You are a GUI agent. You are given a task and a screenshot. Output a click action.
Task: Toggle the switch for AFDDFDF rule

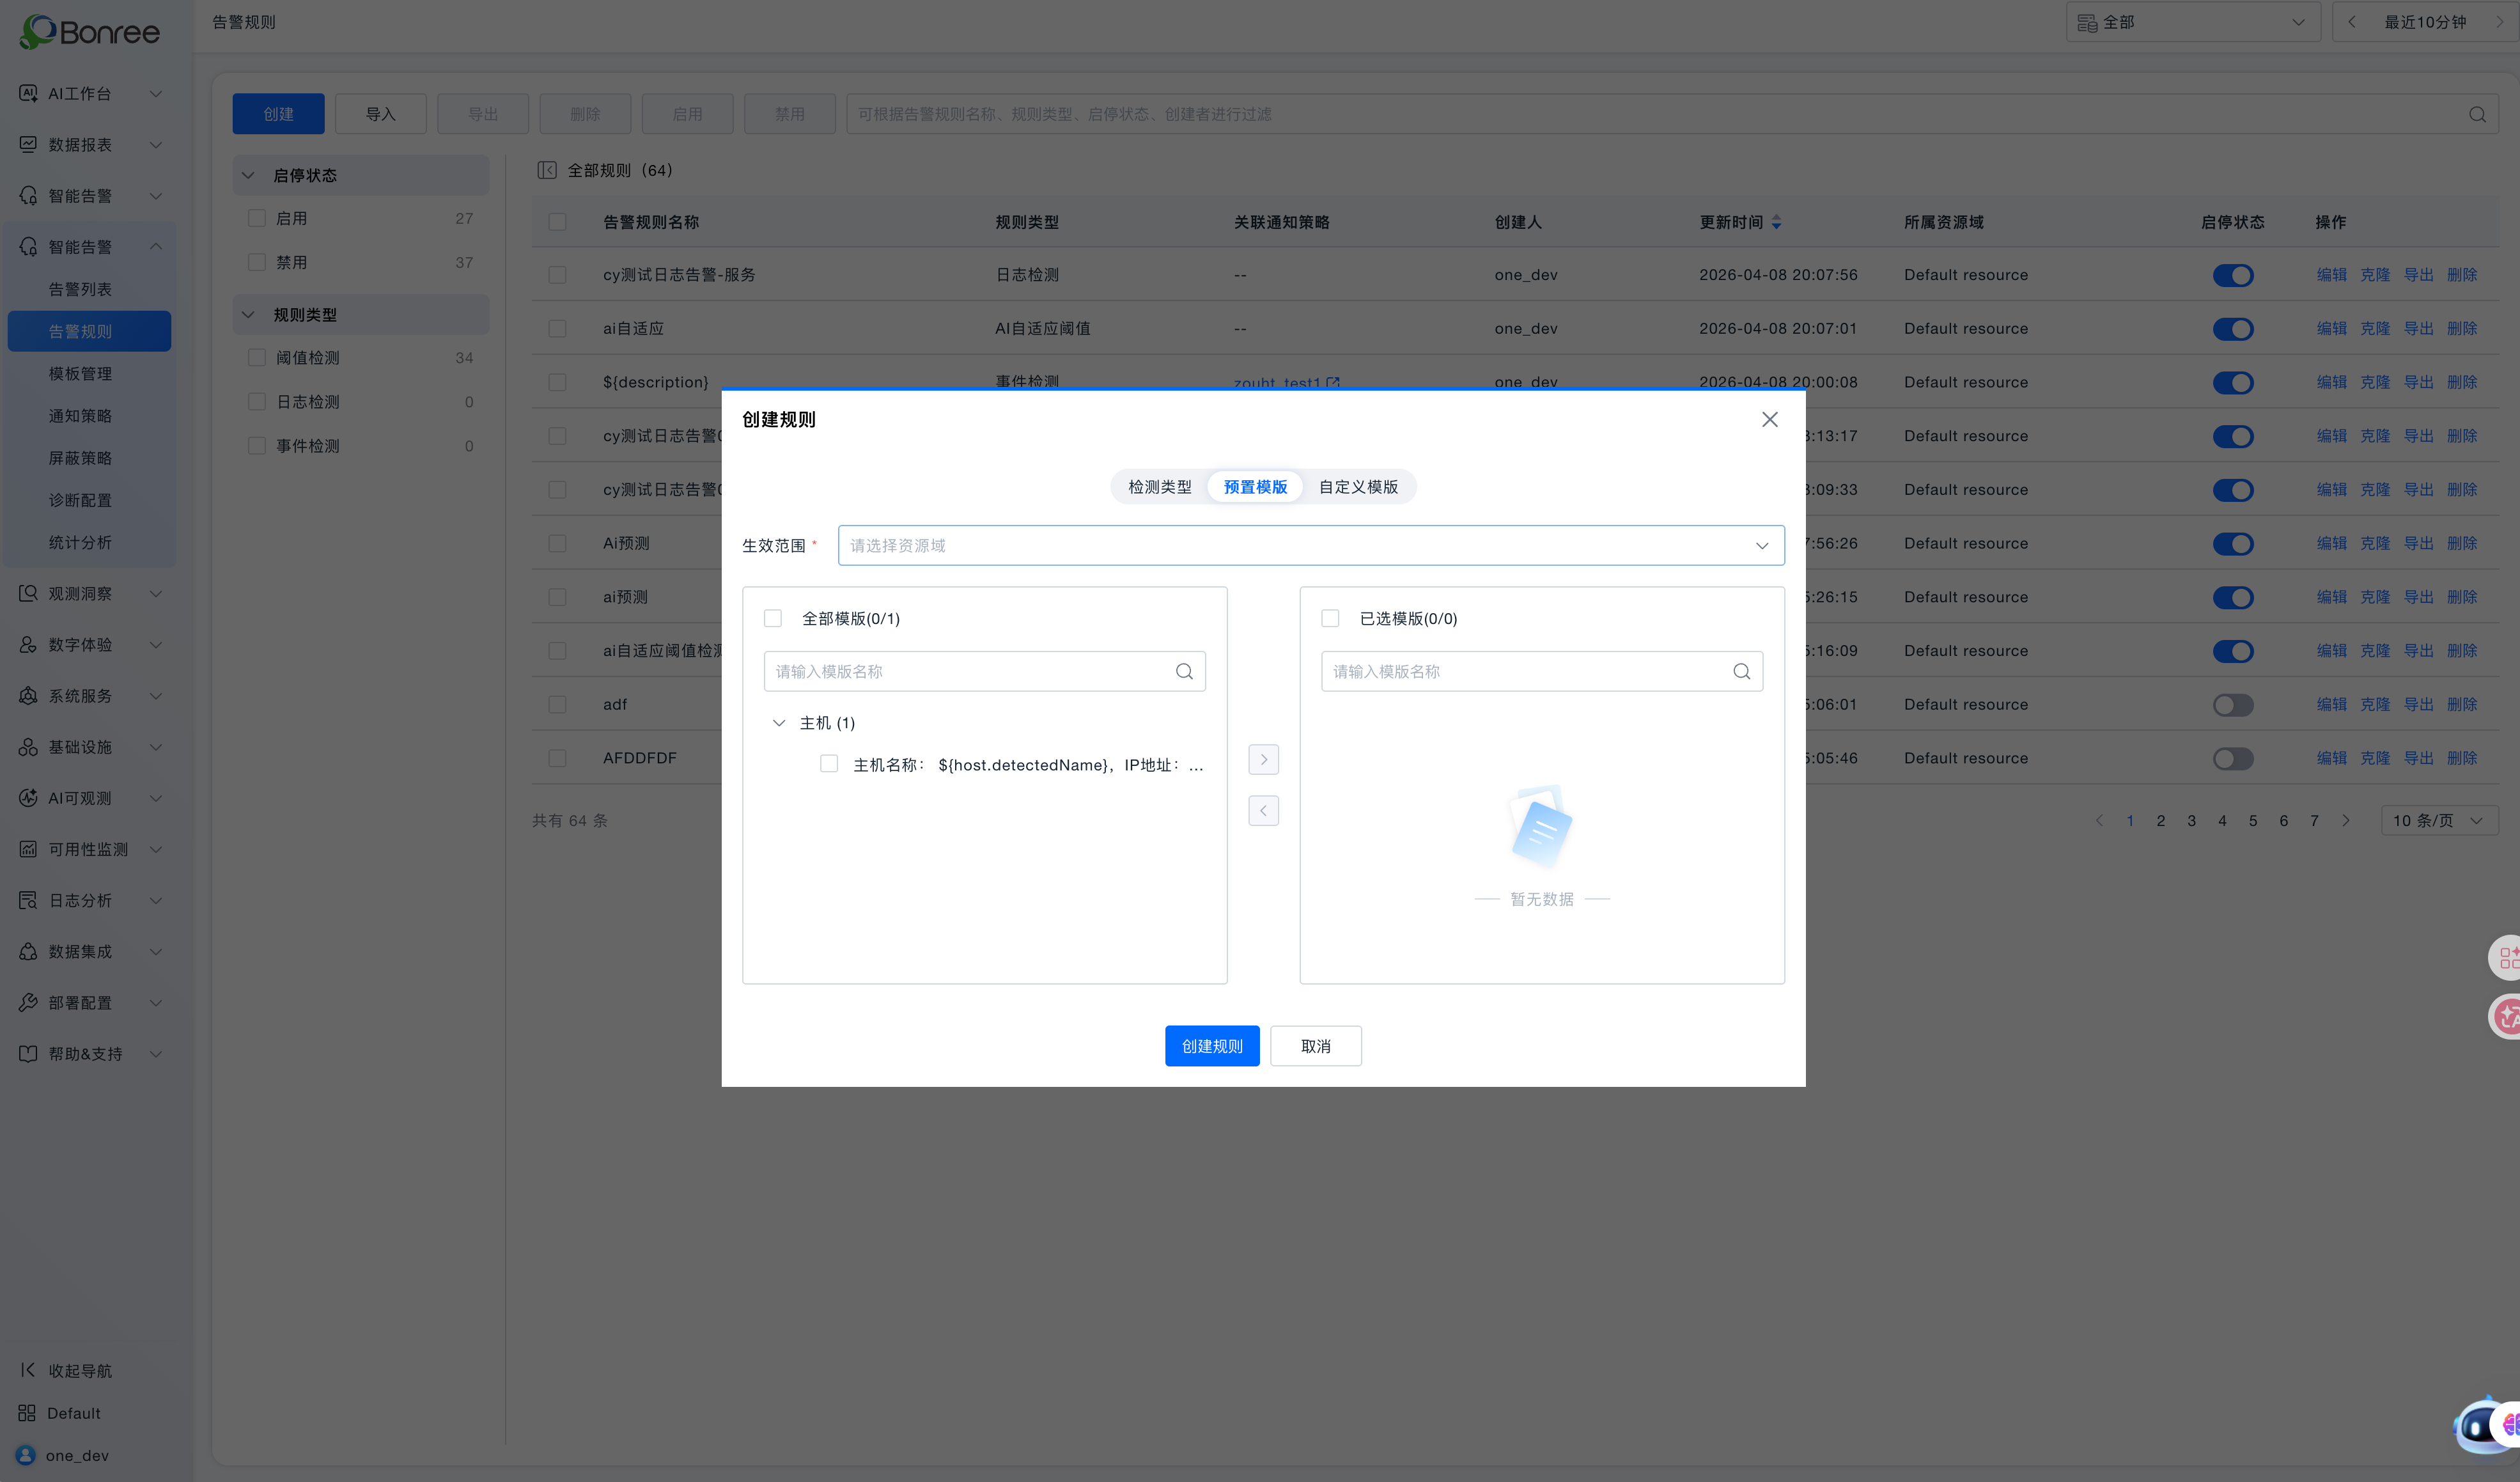click(2233, 758)
